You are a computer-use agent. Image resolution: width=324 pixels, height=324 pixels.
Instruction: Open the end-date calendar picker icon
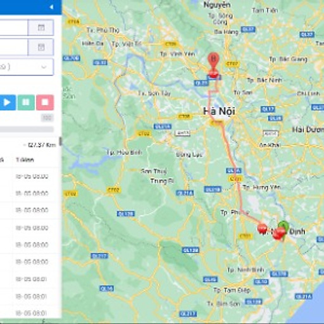coord(41,47)
